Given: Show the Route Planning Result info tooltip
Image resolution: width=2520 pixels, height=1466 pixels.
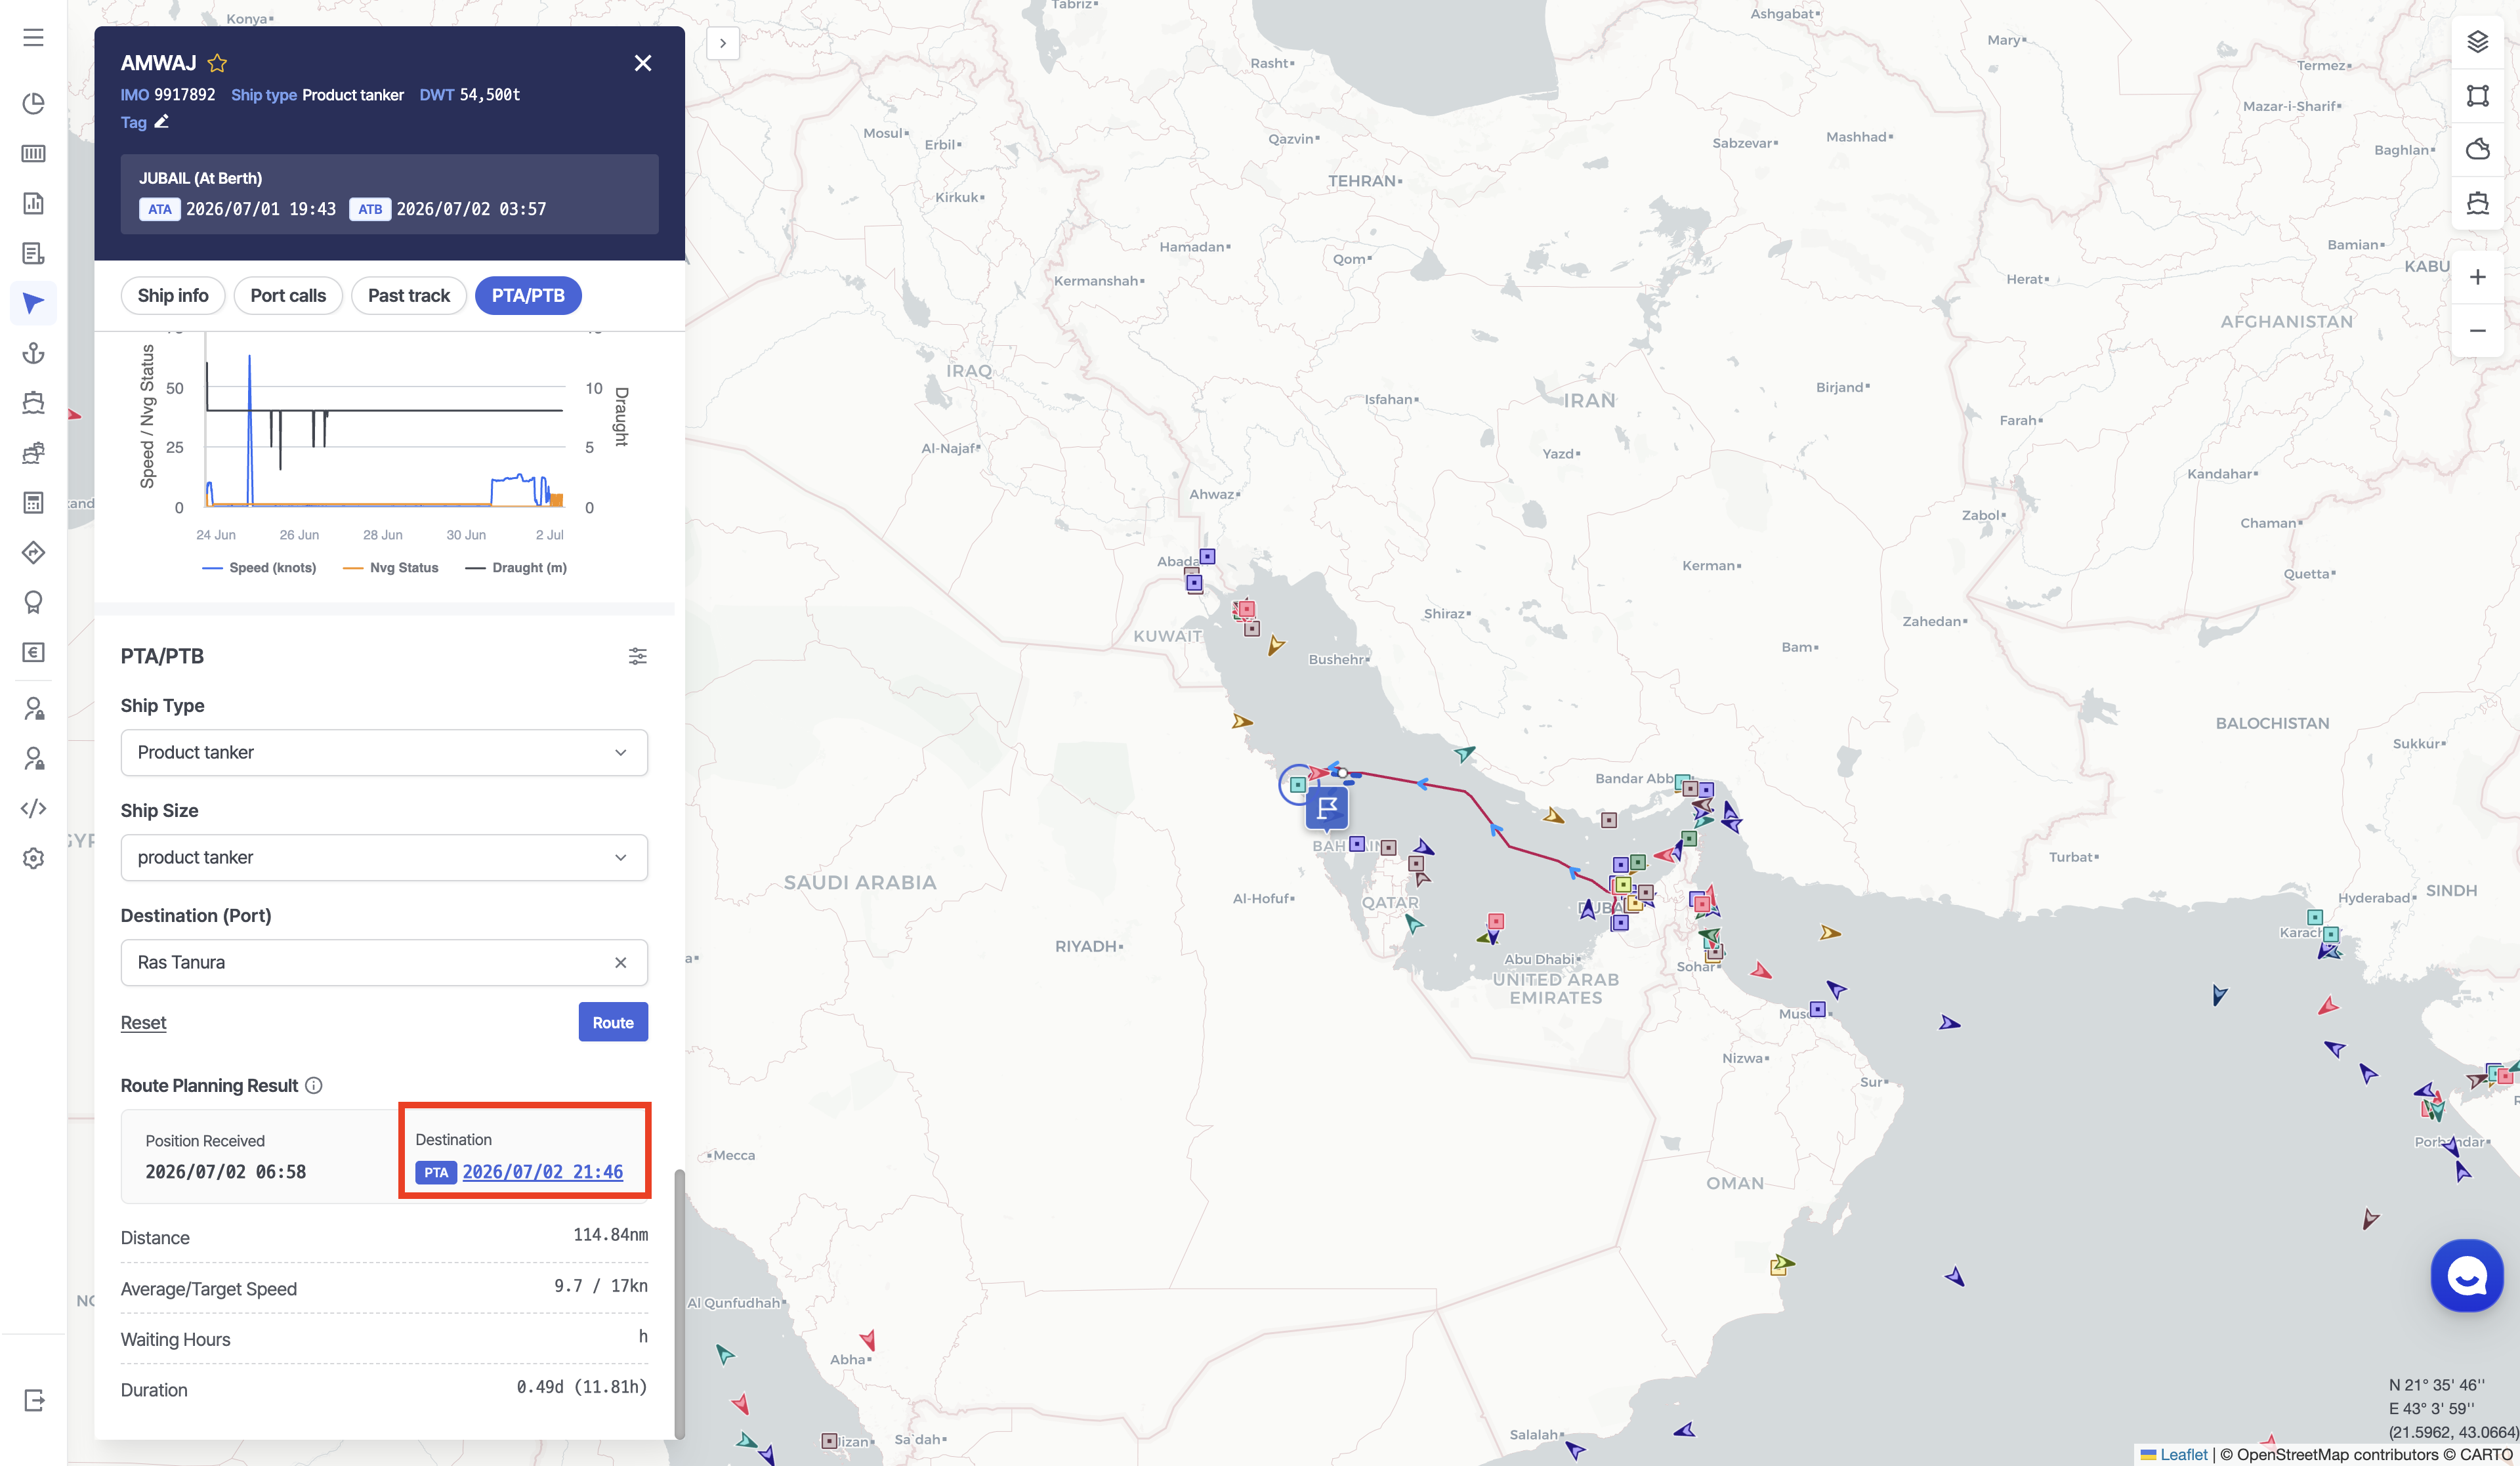Looking at the screenshot, I should click(x=314, y=1085).
